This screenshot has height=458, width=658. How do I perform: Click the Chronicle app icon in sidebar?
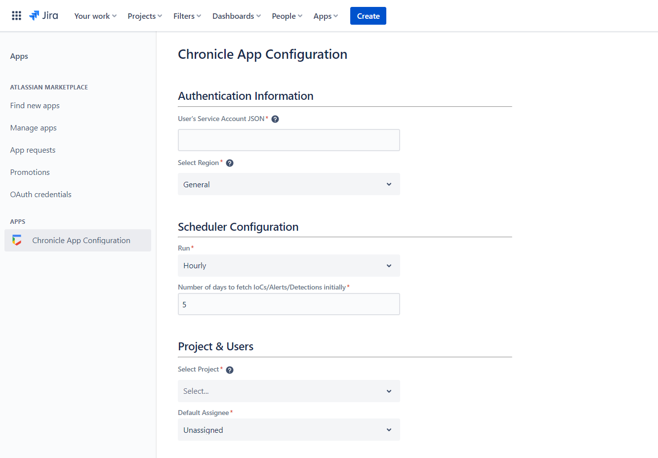click(17, 240)
